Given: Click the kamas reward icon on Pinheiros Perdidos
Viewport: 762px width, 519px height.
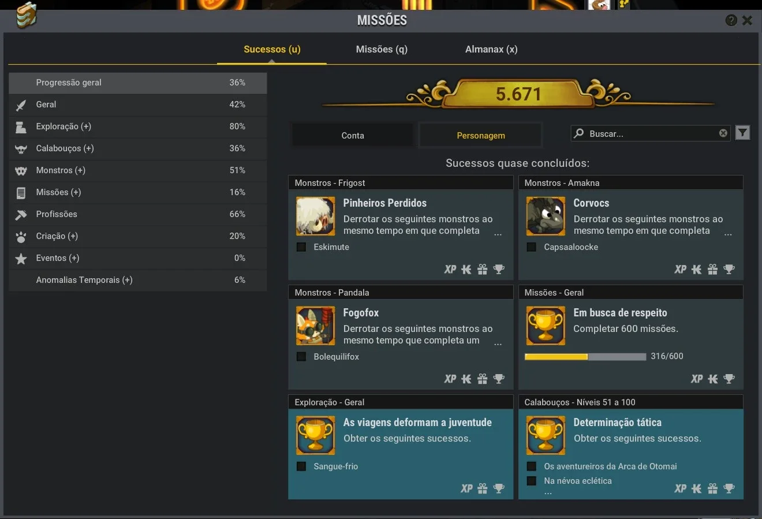Looking at the screenshot, I should coord(466,269).
